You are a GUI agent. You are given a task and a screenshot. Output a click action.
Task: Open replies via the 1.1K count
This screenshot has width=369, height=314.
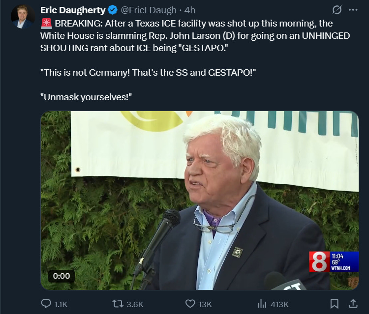click(x=61, y=304)
